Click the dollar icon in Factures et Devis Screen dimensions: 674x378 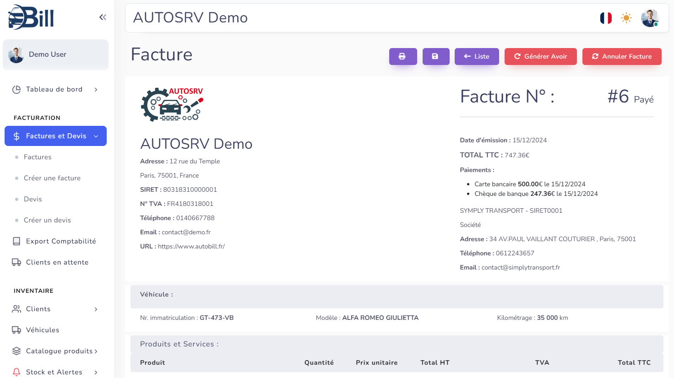click(16, 136)
